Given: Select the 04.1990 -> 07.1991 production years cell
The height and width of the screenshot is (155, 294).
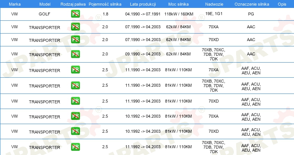Looking at the screenshot, I should click(143, 14).
